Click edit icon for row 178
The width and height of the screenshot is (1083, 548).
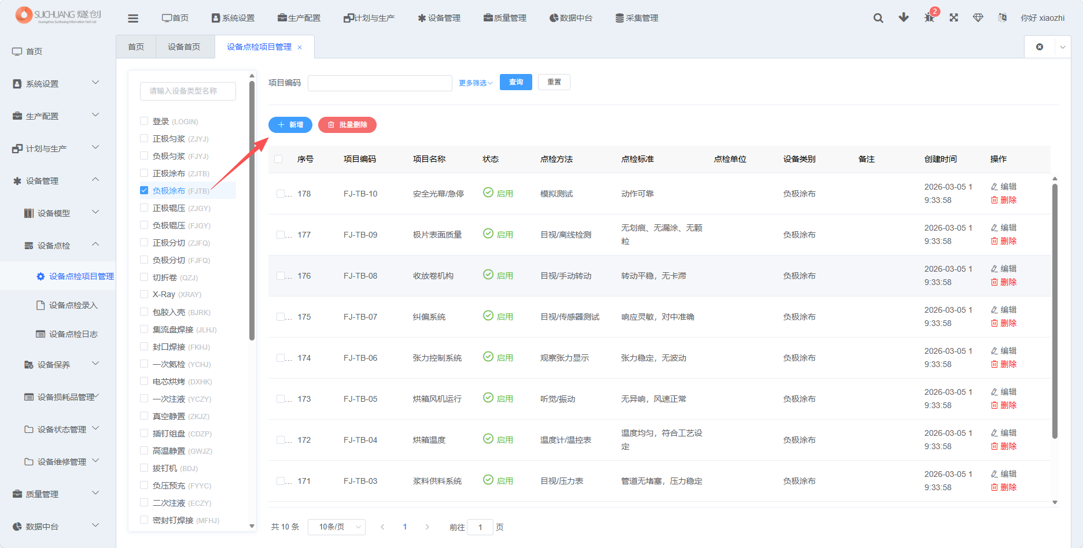[x=994, y=187]
